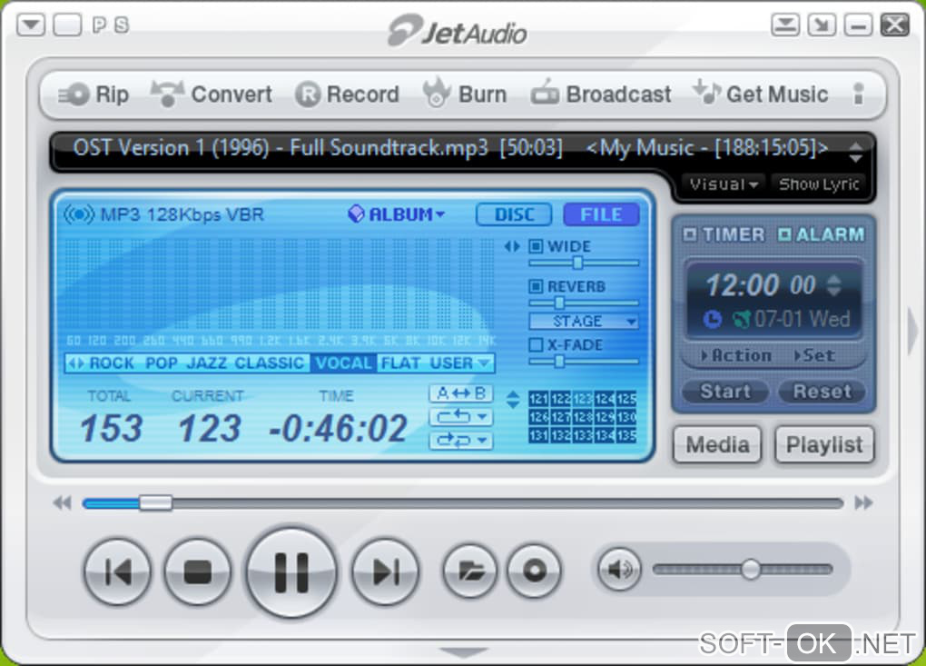Image resolution: width=926 pixels, height=666 pixels.
Task: Select the CLASSIC equalizer preset
Action: [270, 363]
